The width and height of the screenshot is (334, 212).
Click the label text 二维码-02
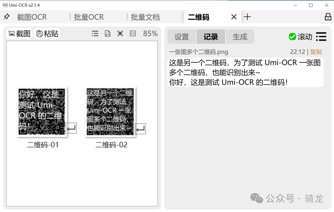point(111,145)
